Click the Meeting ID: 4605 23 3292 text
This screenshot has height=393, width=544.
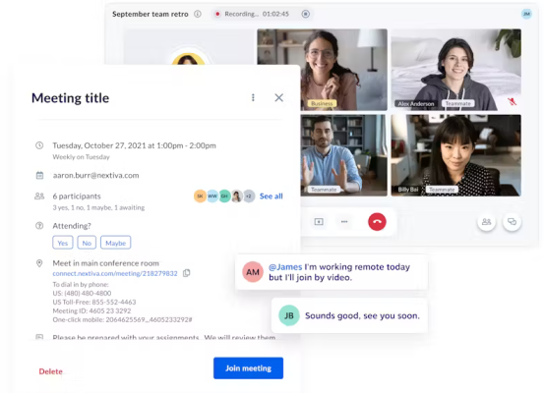point(91,310)
